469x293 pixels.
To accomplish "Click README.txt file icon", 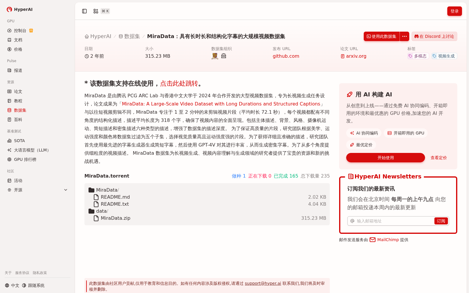I will coord(96,204).
